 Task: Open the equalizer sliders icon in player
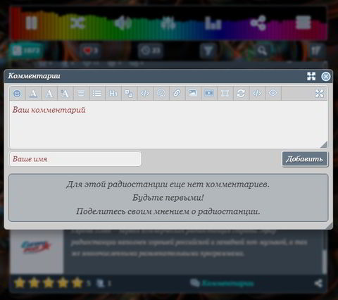click(x=168, y=23)
